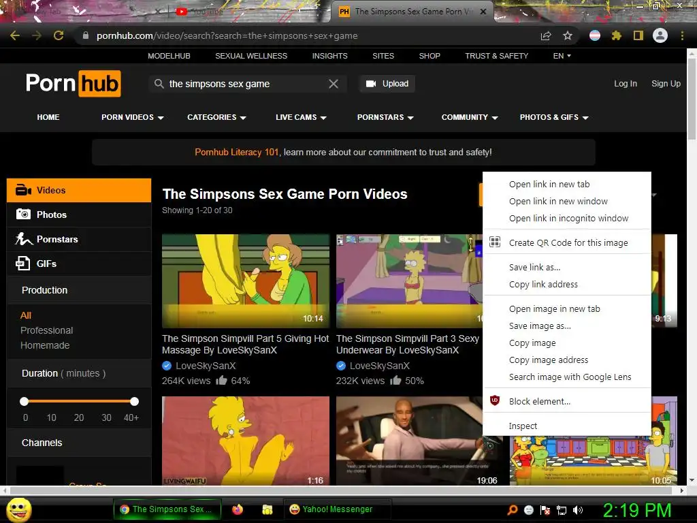Screen dimensions: 697x523
Task: Choose Open link in incognito window
Action: pyautogui.click(x=567, y=219)
